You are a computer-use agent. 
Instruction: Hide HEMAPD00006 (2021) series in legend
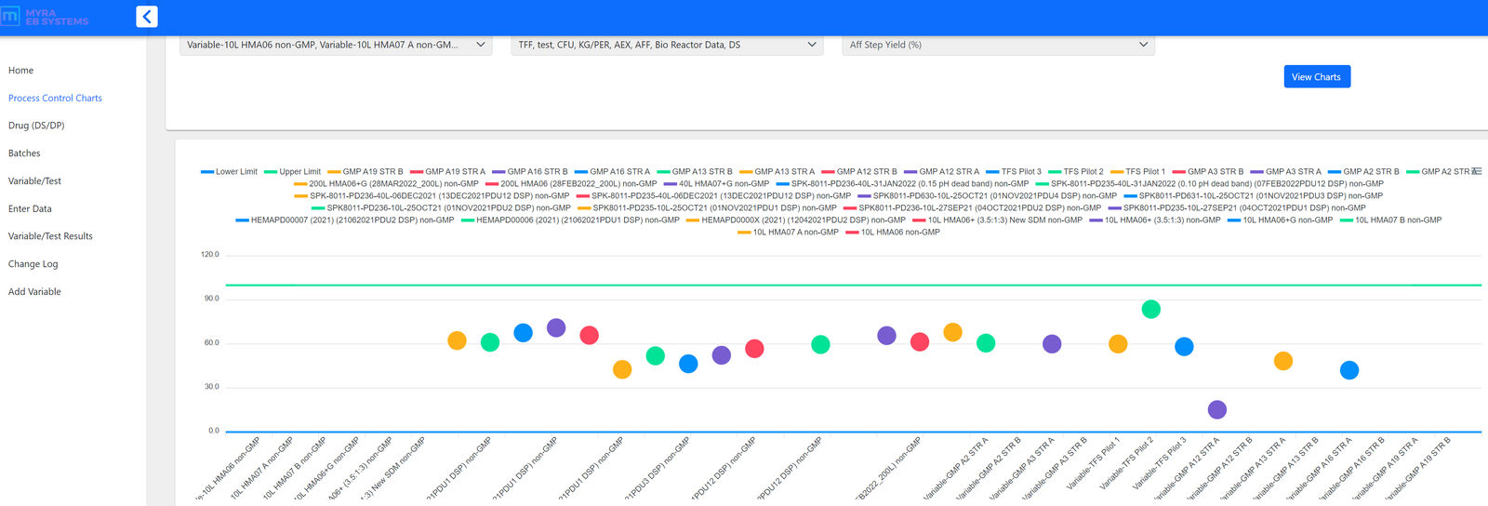[570, 220]
